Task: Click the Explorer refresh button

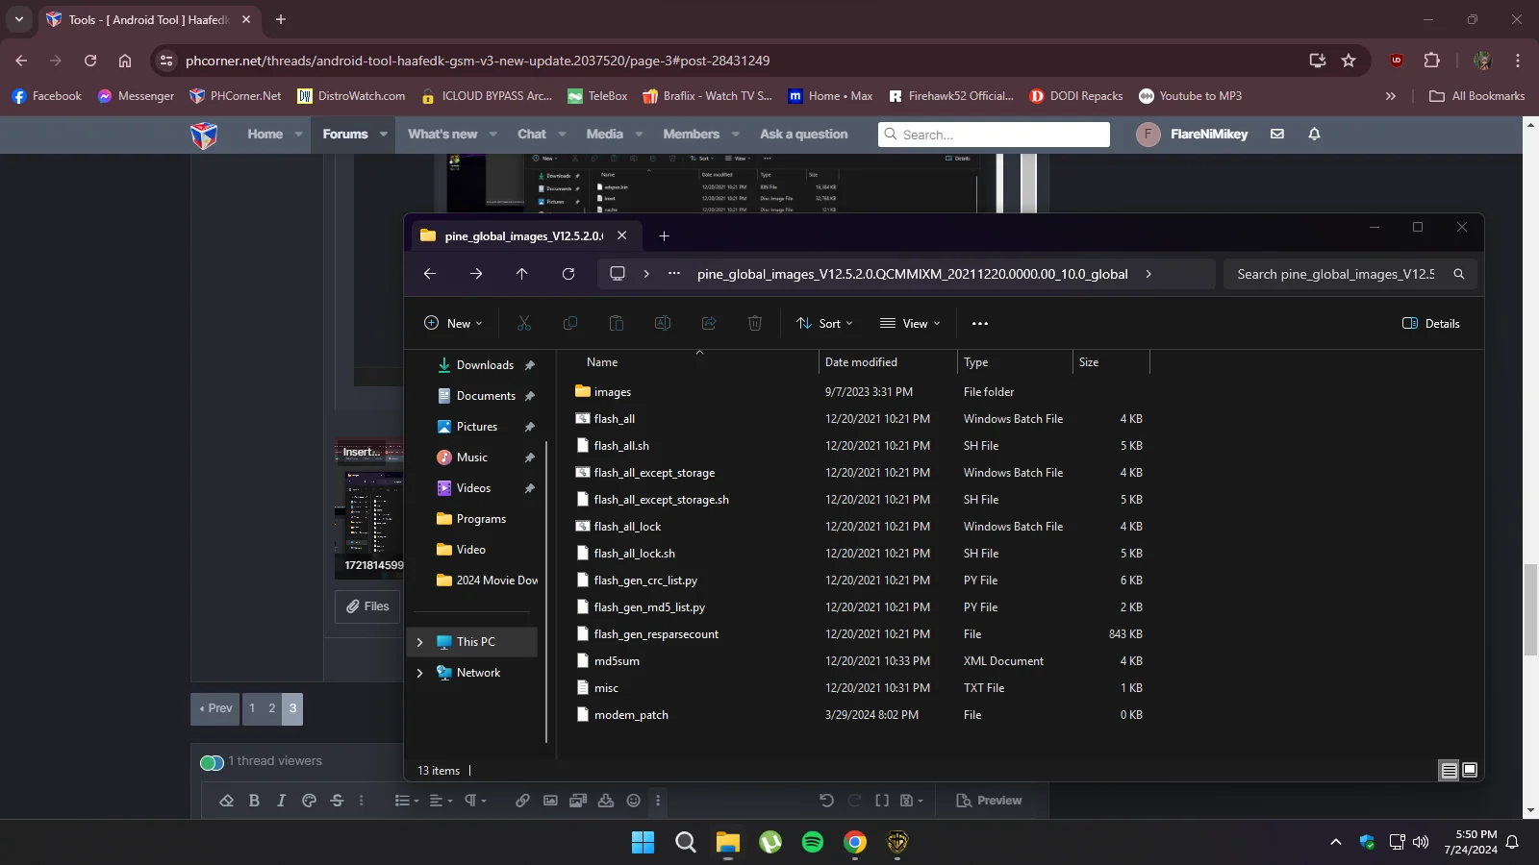Action: (568, 274)
